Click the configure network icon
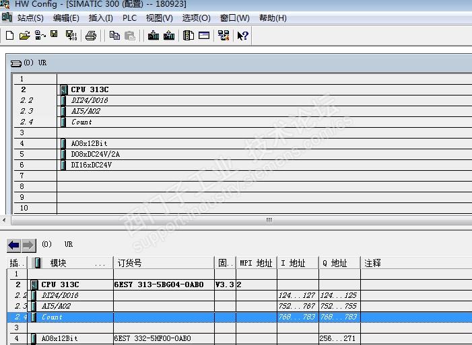 click(x=224, y=36)
